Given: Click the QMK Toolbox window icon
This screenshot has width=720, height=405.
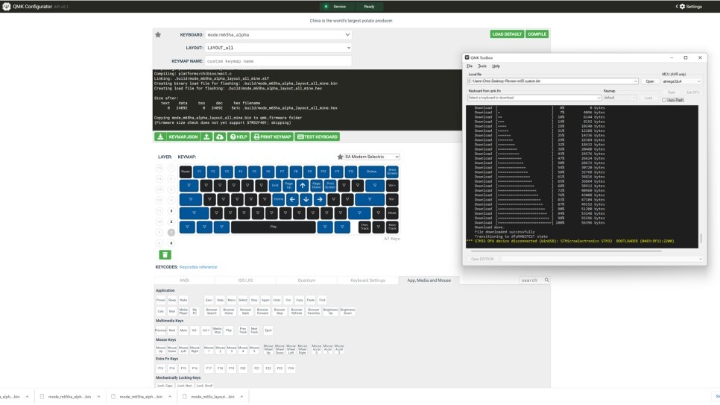Looking at the screenshot, I should 467,57.
